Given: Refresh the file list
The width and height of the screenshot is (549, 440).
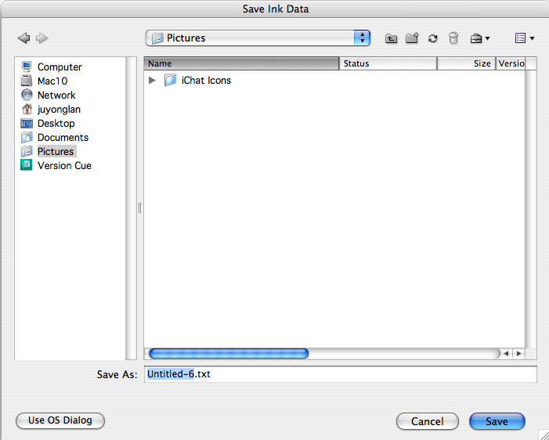Looking at the screenshot, I should click(x=432, y=38).
